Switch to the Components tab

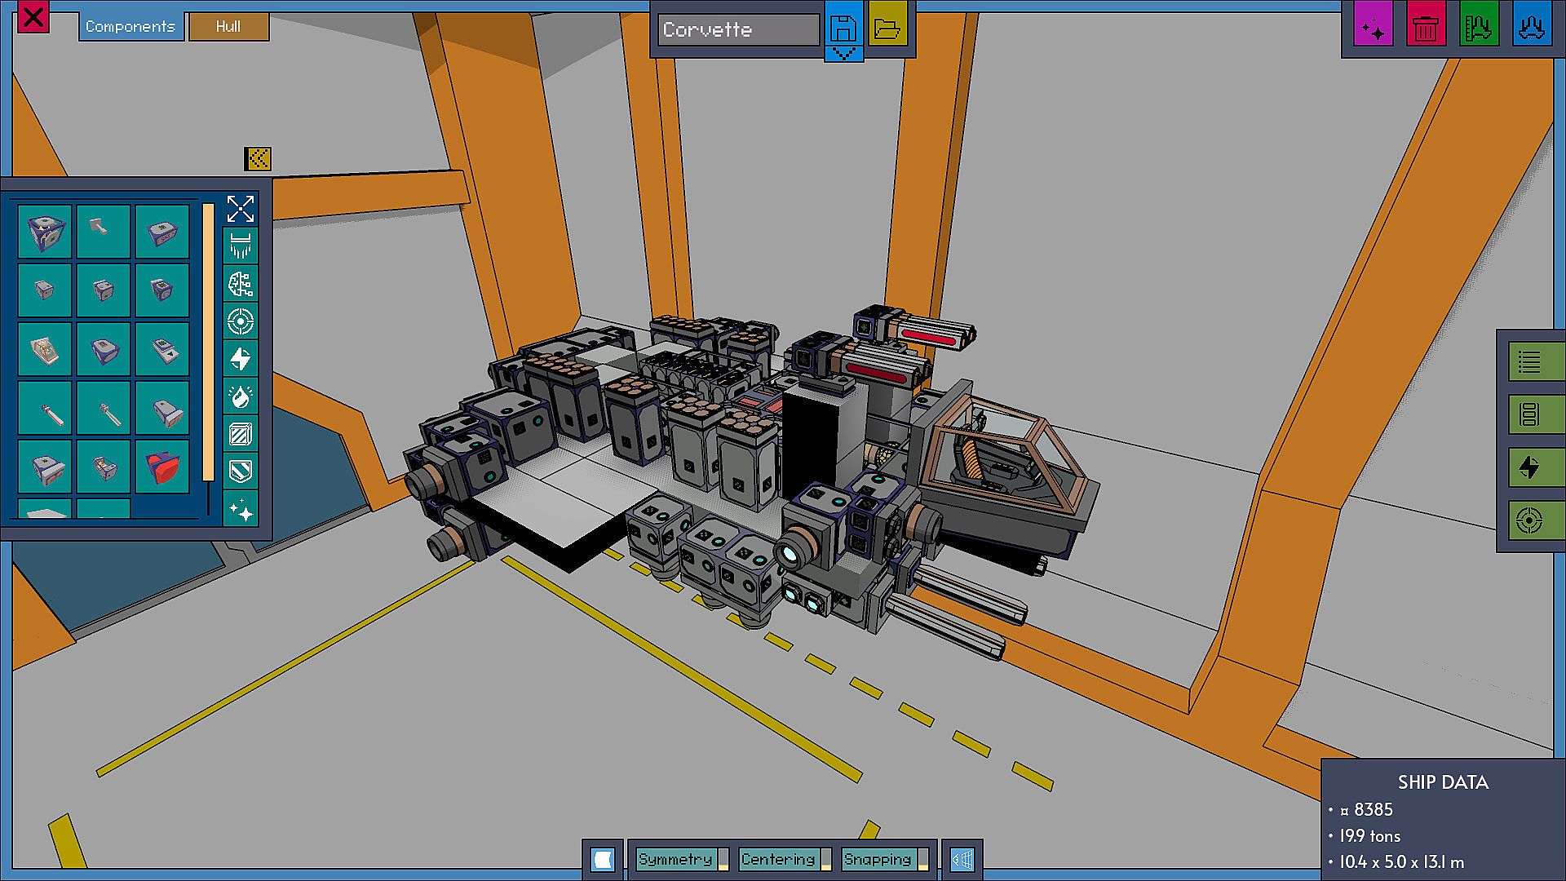click(x=130, y=27)
